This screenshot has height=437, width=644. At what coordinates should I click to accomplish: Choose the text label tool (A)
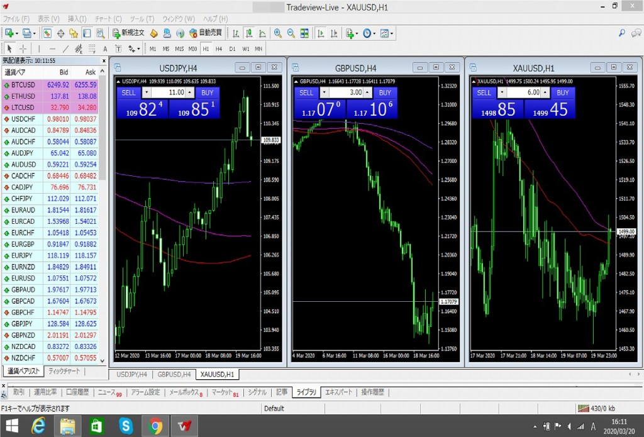coord(105,48)
